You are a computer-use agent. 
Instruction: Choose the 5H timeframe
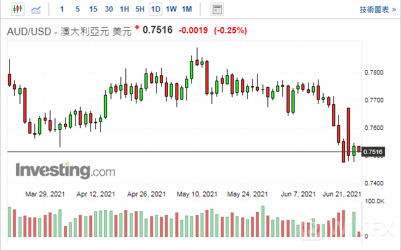140,9
